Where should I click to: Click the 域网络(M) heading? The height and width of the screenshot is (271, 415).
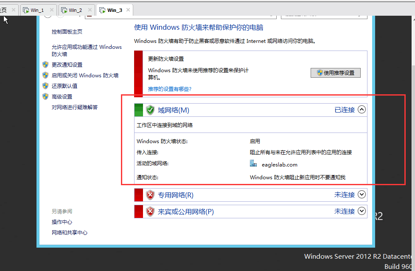click(174, 110)
